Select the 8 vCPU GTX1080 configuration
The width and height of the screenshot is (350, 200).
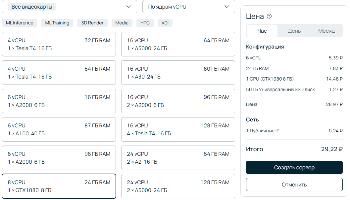pyautogui.click(x=59, y=186)
